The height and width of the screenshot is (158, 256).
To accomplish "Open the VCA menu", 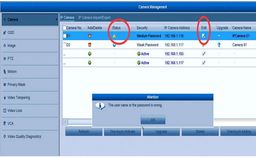I will click(x=30, y=124).
